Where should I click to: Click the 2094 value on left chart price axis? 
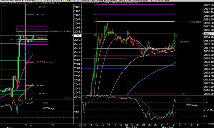[78, 24]
